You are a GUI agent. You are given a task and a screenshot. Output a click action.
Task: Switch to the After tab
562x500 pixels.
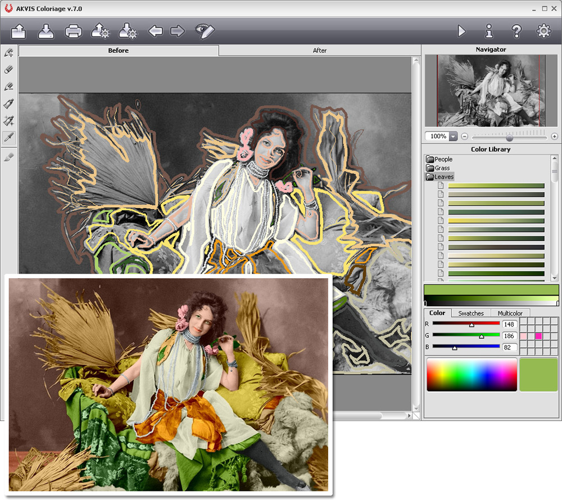pos(319,51)
